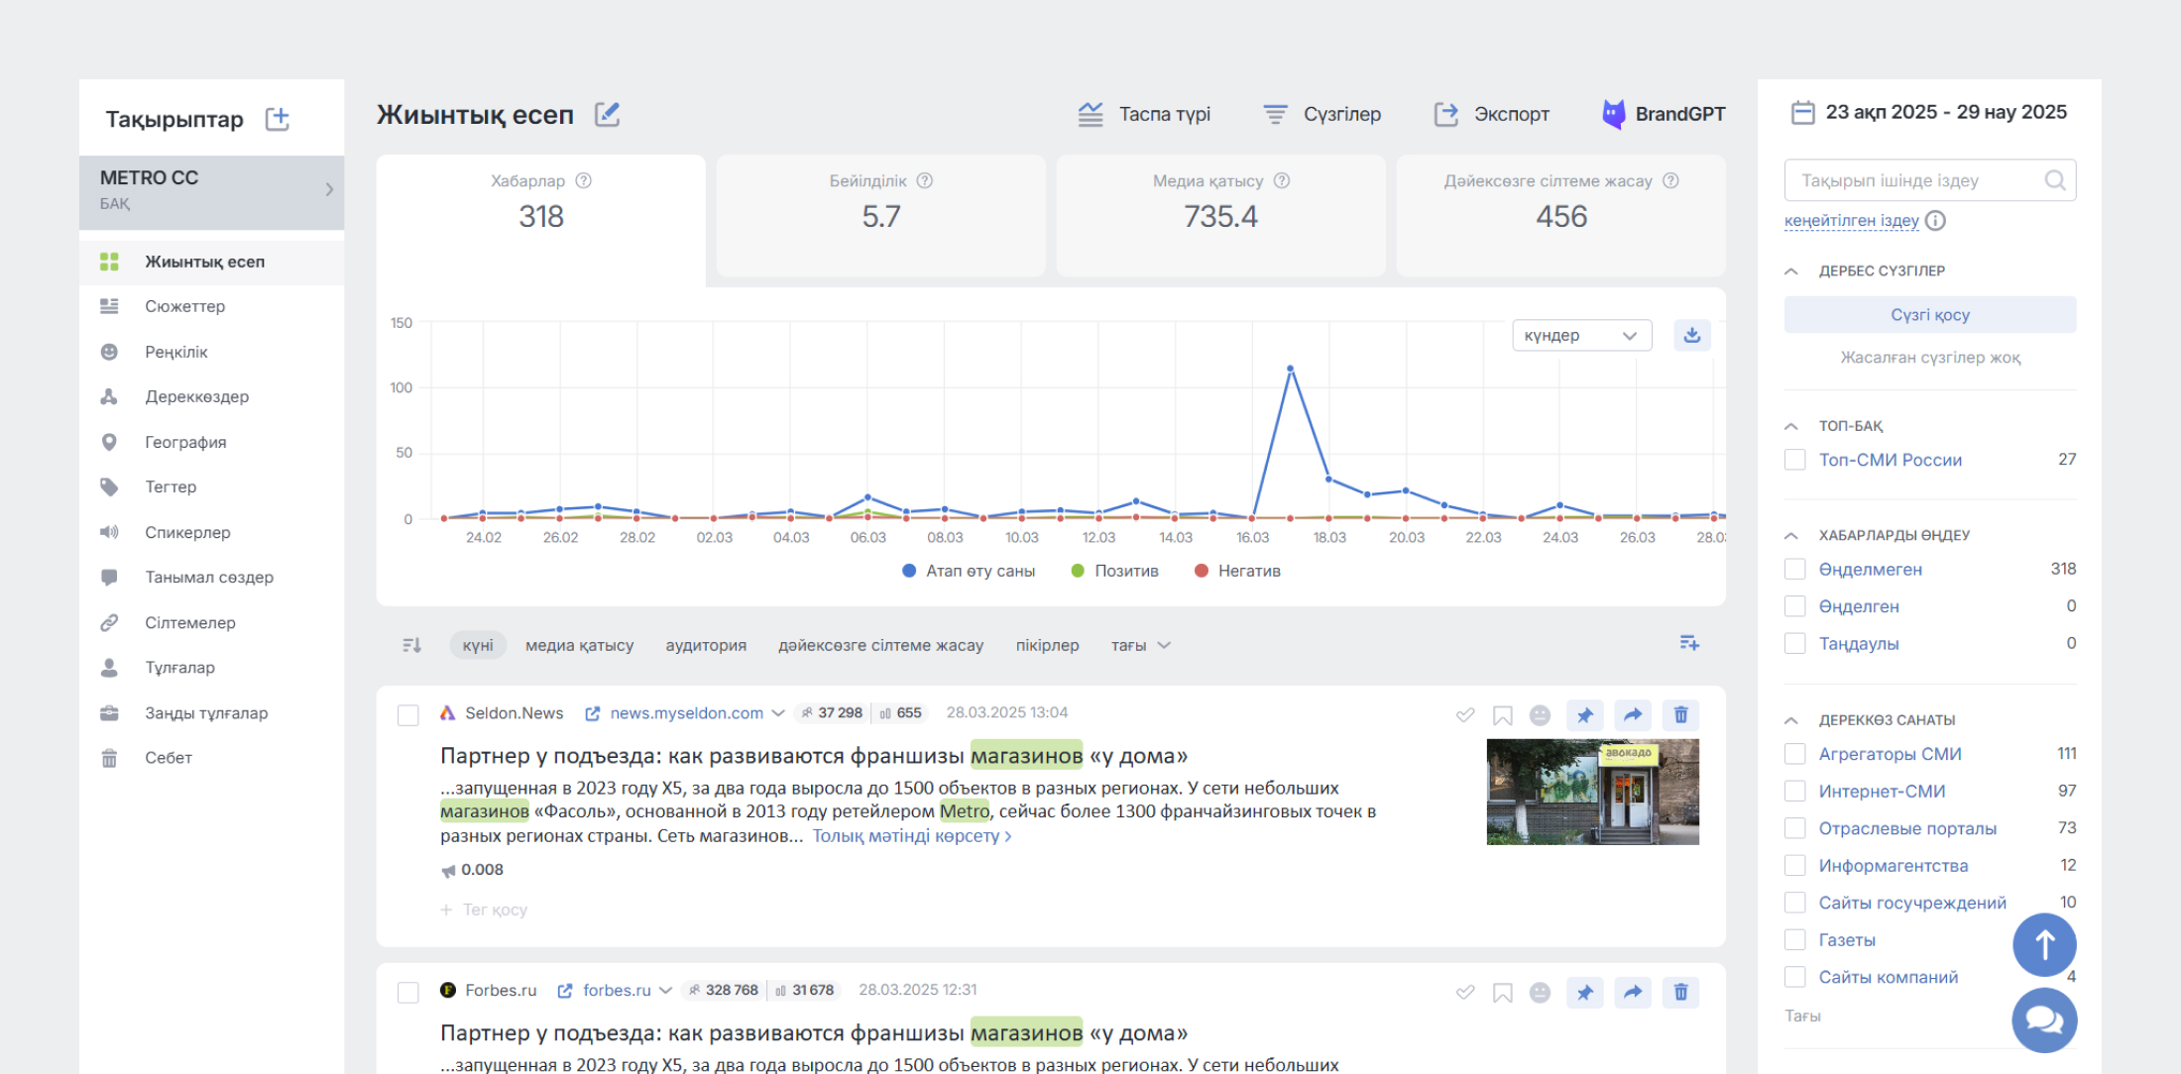Click the add-to-list icon above the posts
This screenshot has height=1074, width=2181.
[1689, 643]
